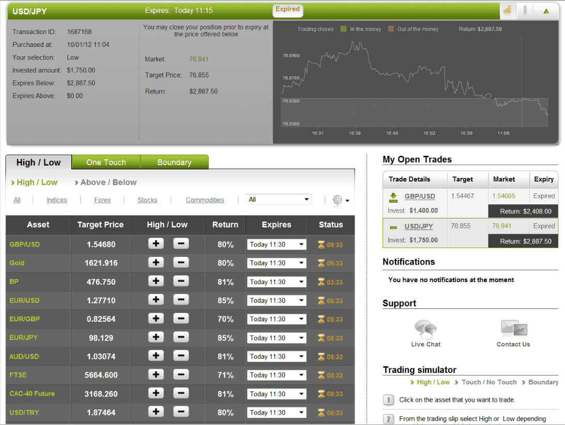Viewport: 565px width, 425px height.
Task: Expand the arrow next to the gear icon
Action: coord(347,201)
